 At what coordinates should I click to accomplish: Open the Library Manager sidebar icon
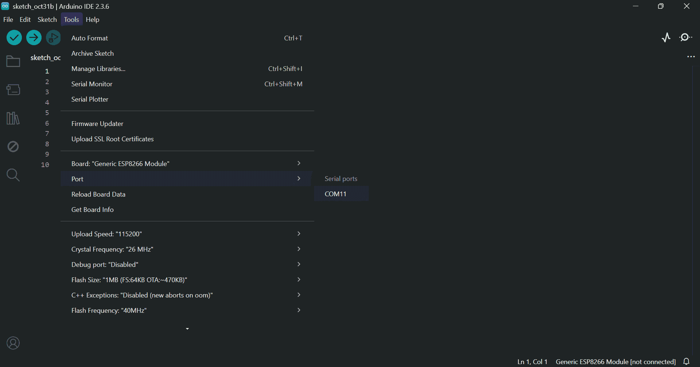pos(13,118)
